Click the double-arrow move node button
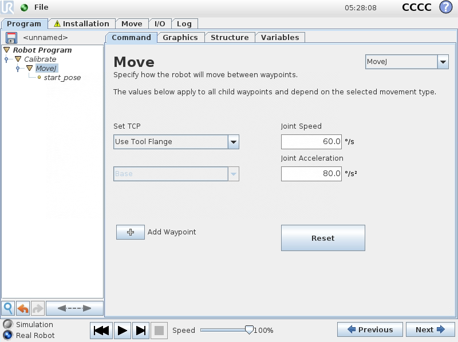This screenshot has height=342, width=458. point(74,308)
